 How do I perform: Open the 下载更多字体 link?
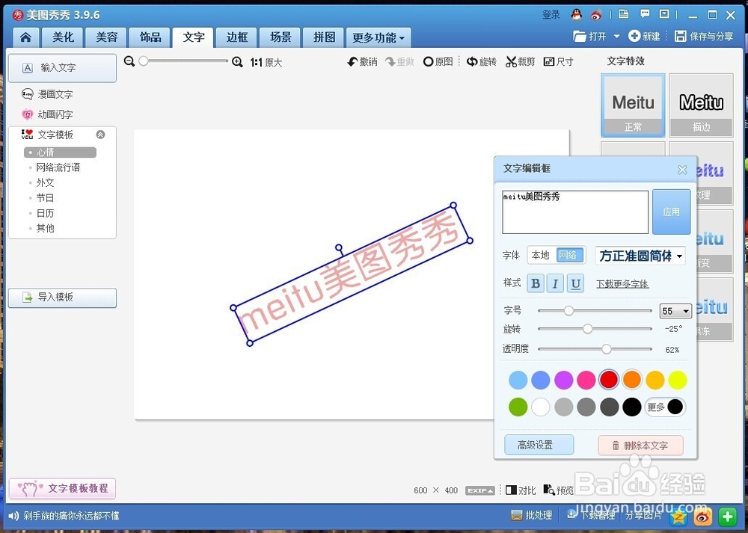[622, 285]
